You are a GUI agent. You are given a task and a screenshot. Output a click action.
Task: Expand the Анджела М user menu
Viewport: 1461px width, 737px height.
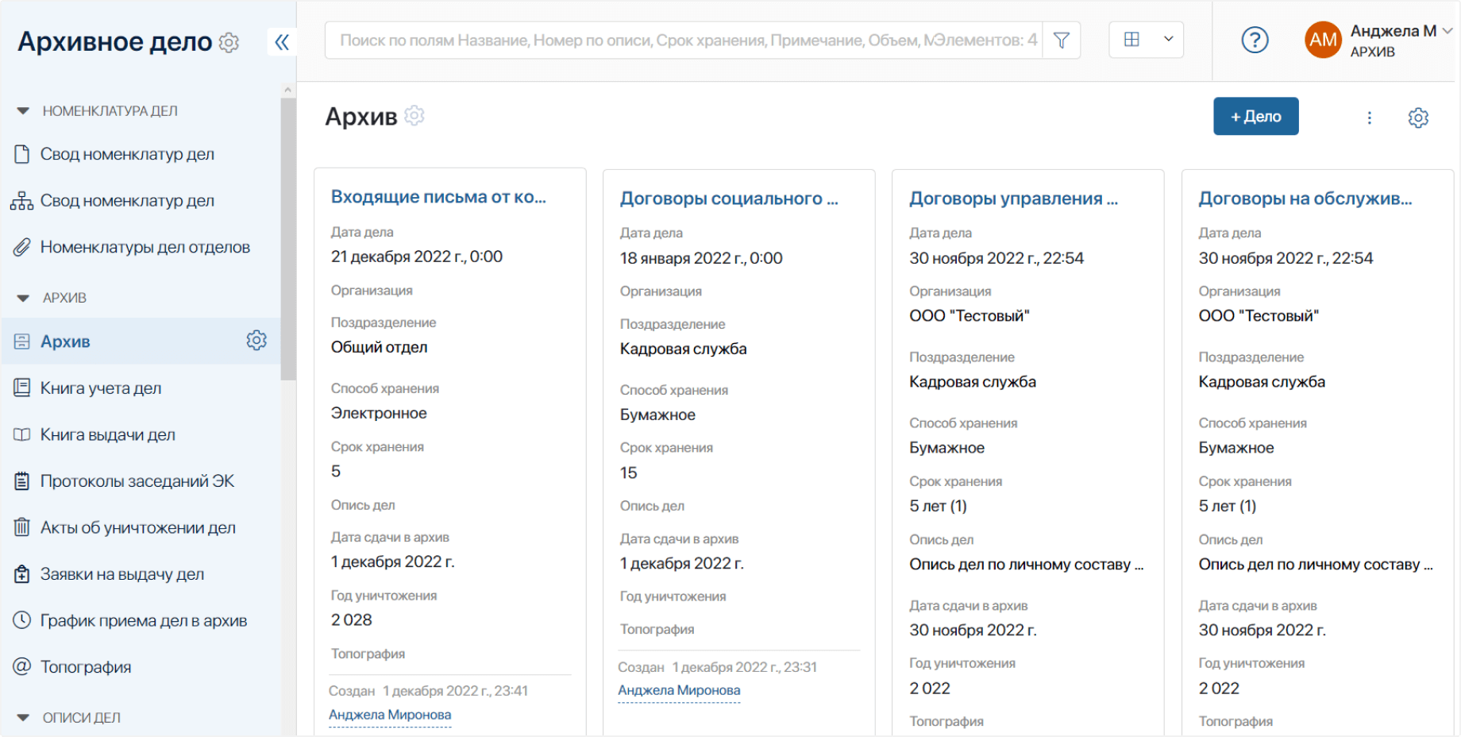pos(1448,31)
